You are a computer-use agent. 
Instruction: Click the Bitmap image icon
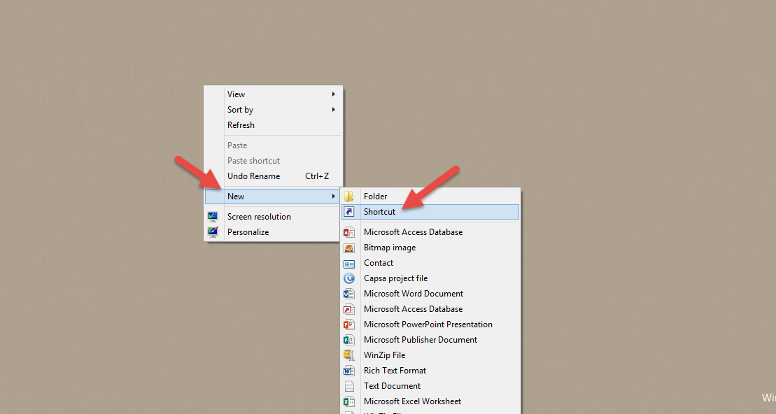tap(349, 248)
